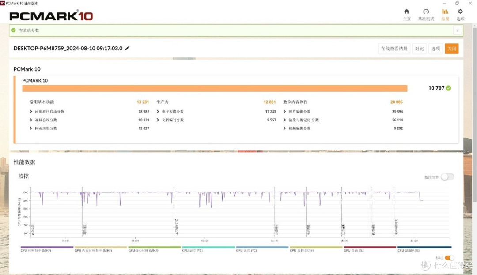Open the 结果 results bar-chart icon
Viewport: 477px width, 275px height.
tap(445, 11)
